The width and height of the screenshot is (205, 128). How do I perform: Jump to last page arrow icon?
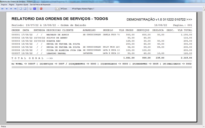click(x=15, y=9)
